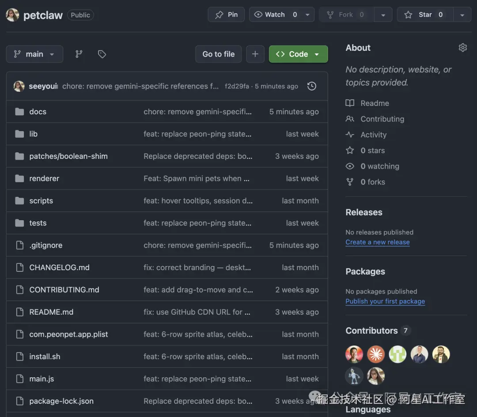477x417 pixels.
Task: Watch the repository
Action: coord(275,15)
